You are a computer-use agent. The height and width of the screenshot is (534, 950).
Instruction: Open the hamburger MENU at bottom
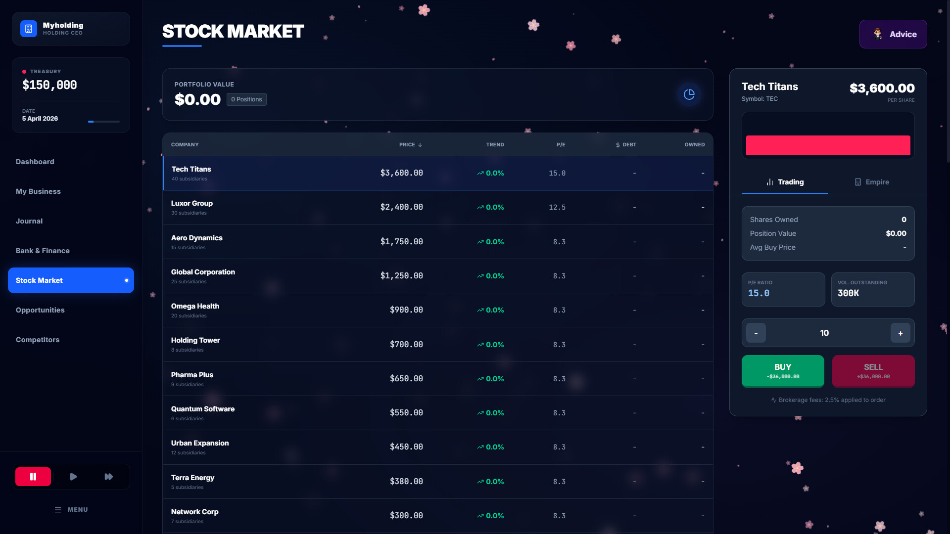pos(71,509)
